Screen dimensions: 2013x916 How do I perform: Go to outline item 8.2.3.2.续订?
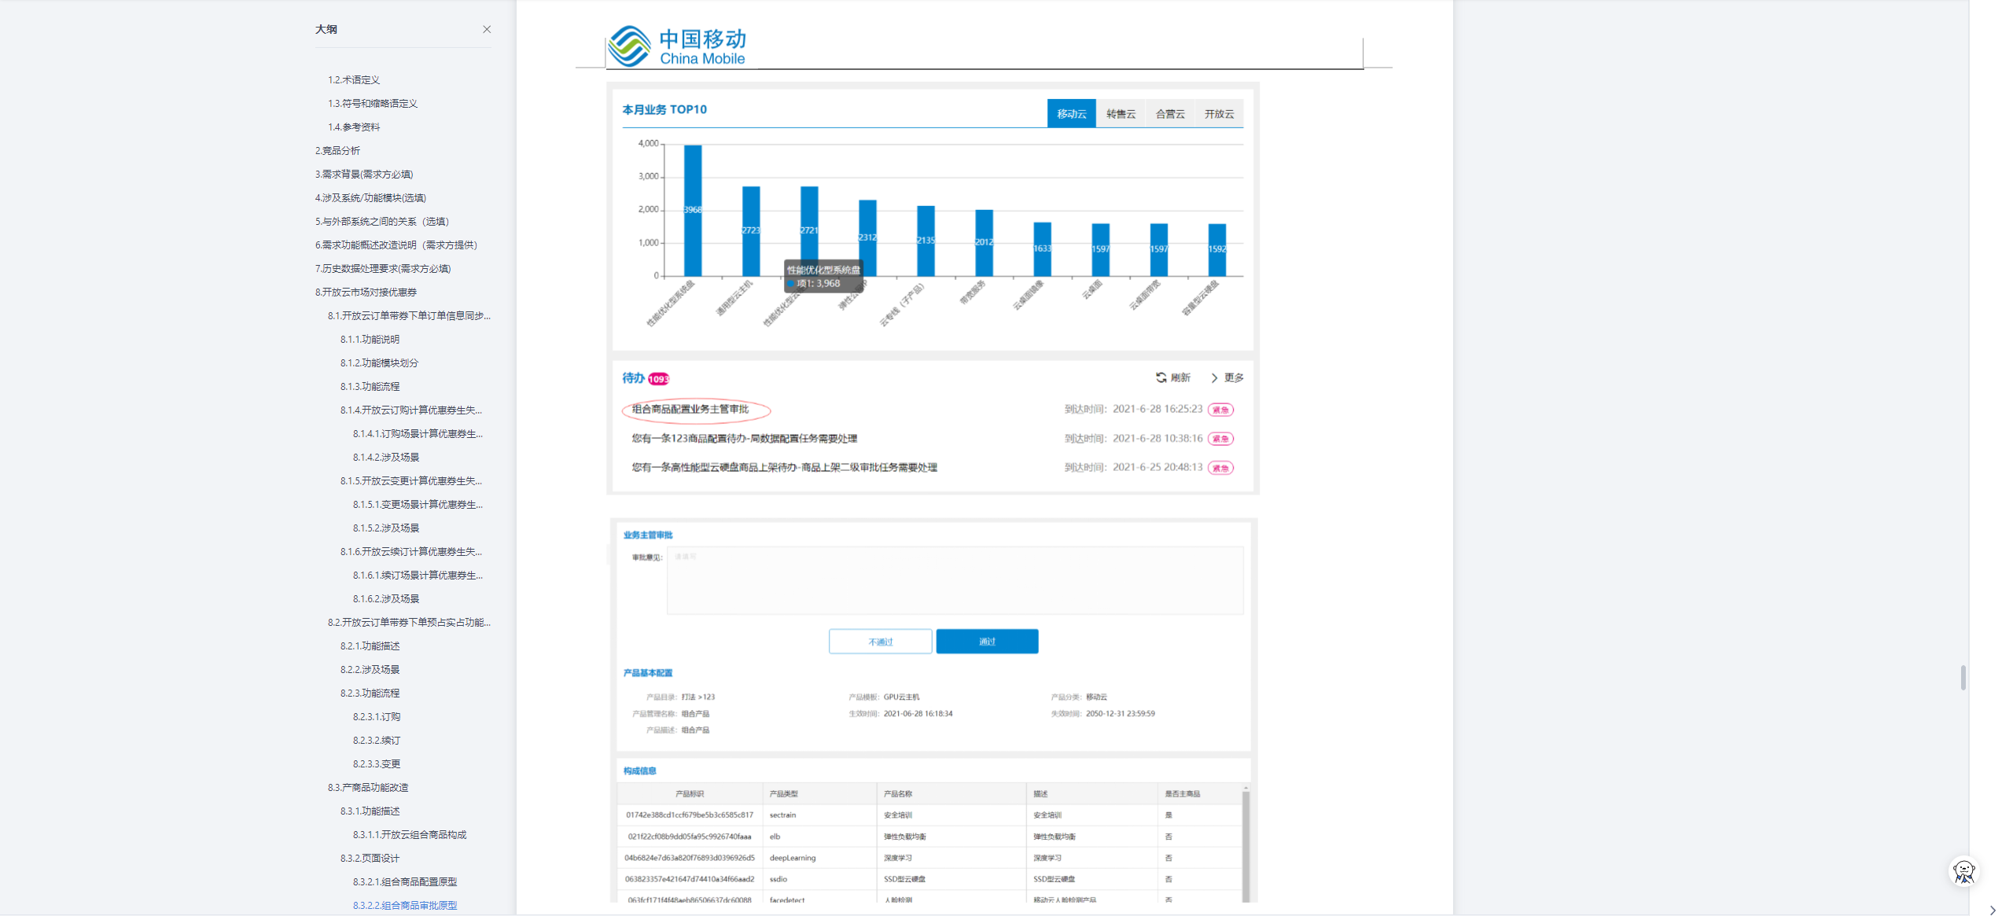377,740
